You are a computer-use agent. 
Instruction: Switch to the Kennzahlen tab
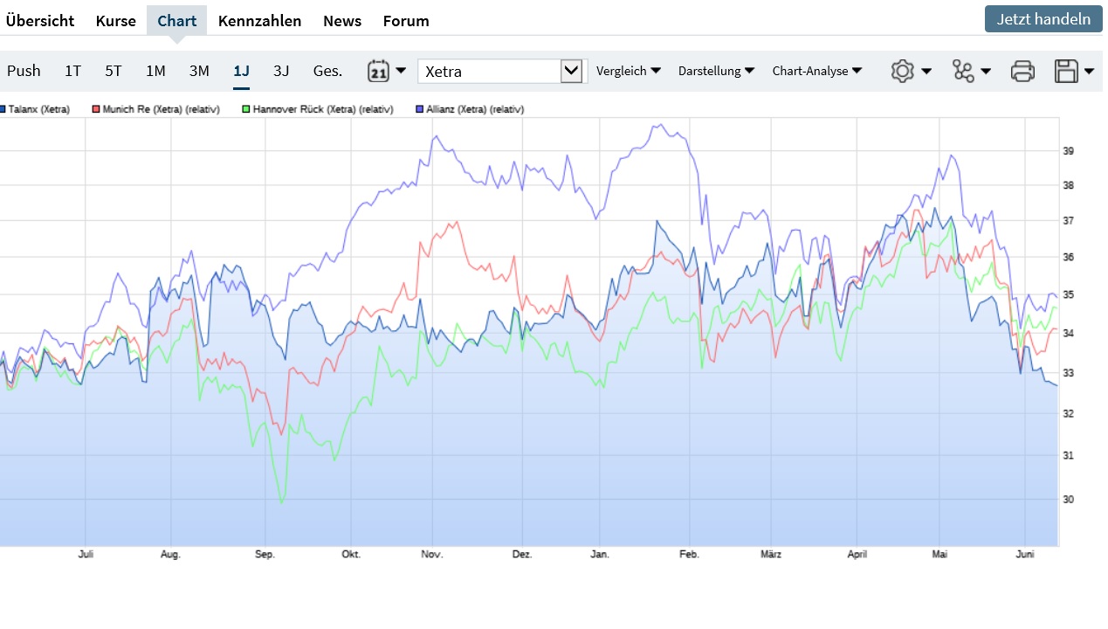point(259,21)
